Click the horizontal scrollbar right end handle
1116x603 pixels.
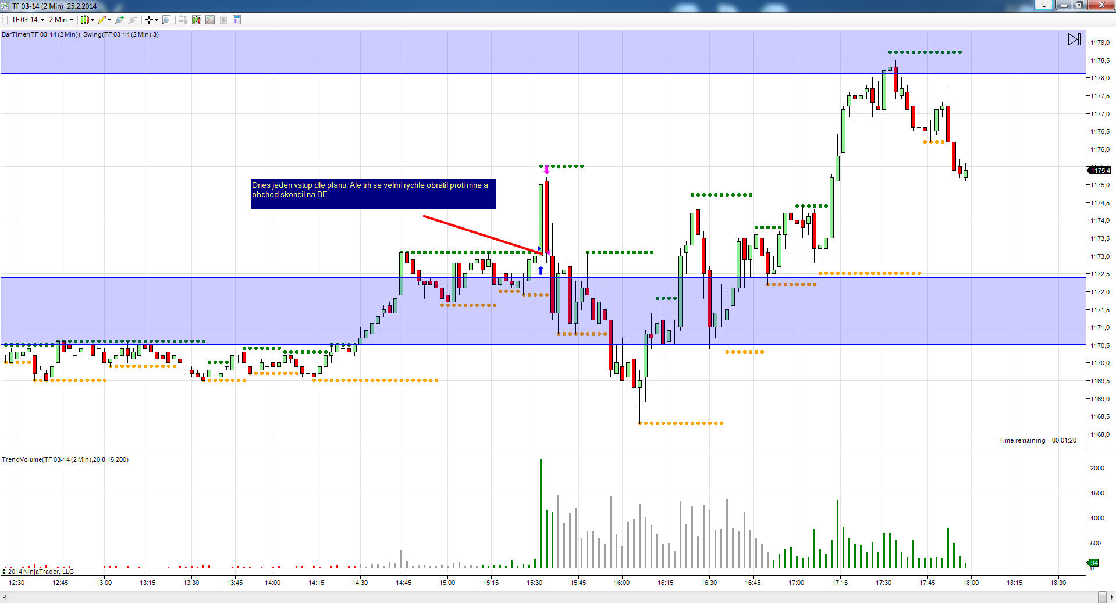pyautogui.click(x=1102, y=597)
